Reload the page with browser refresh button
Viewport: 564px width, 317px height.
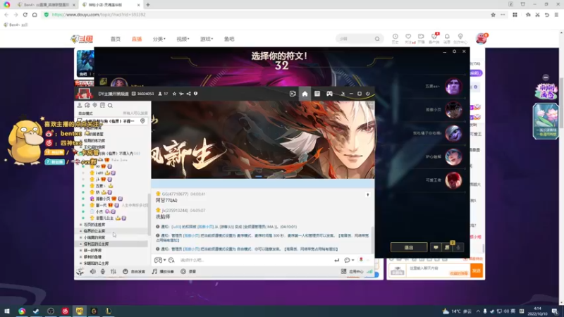click(x=25, y=15)
